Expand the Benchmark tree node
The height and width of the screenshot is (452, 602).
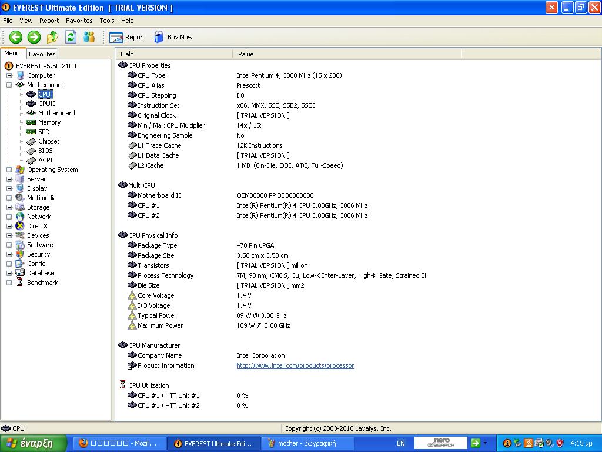click(x=9, y=282)
